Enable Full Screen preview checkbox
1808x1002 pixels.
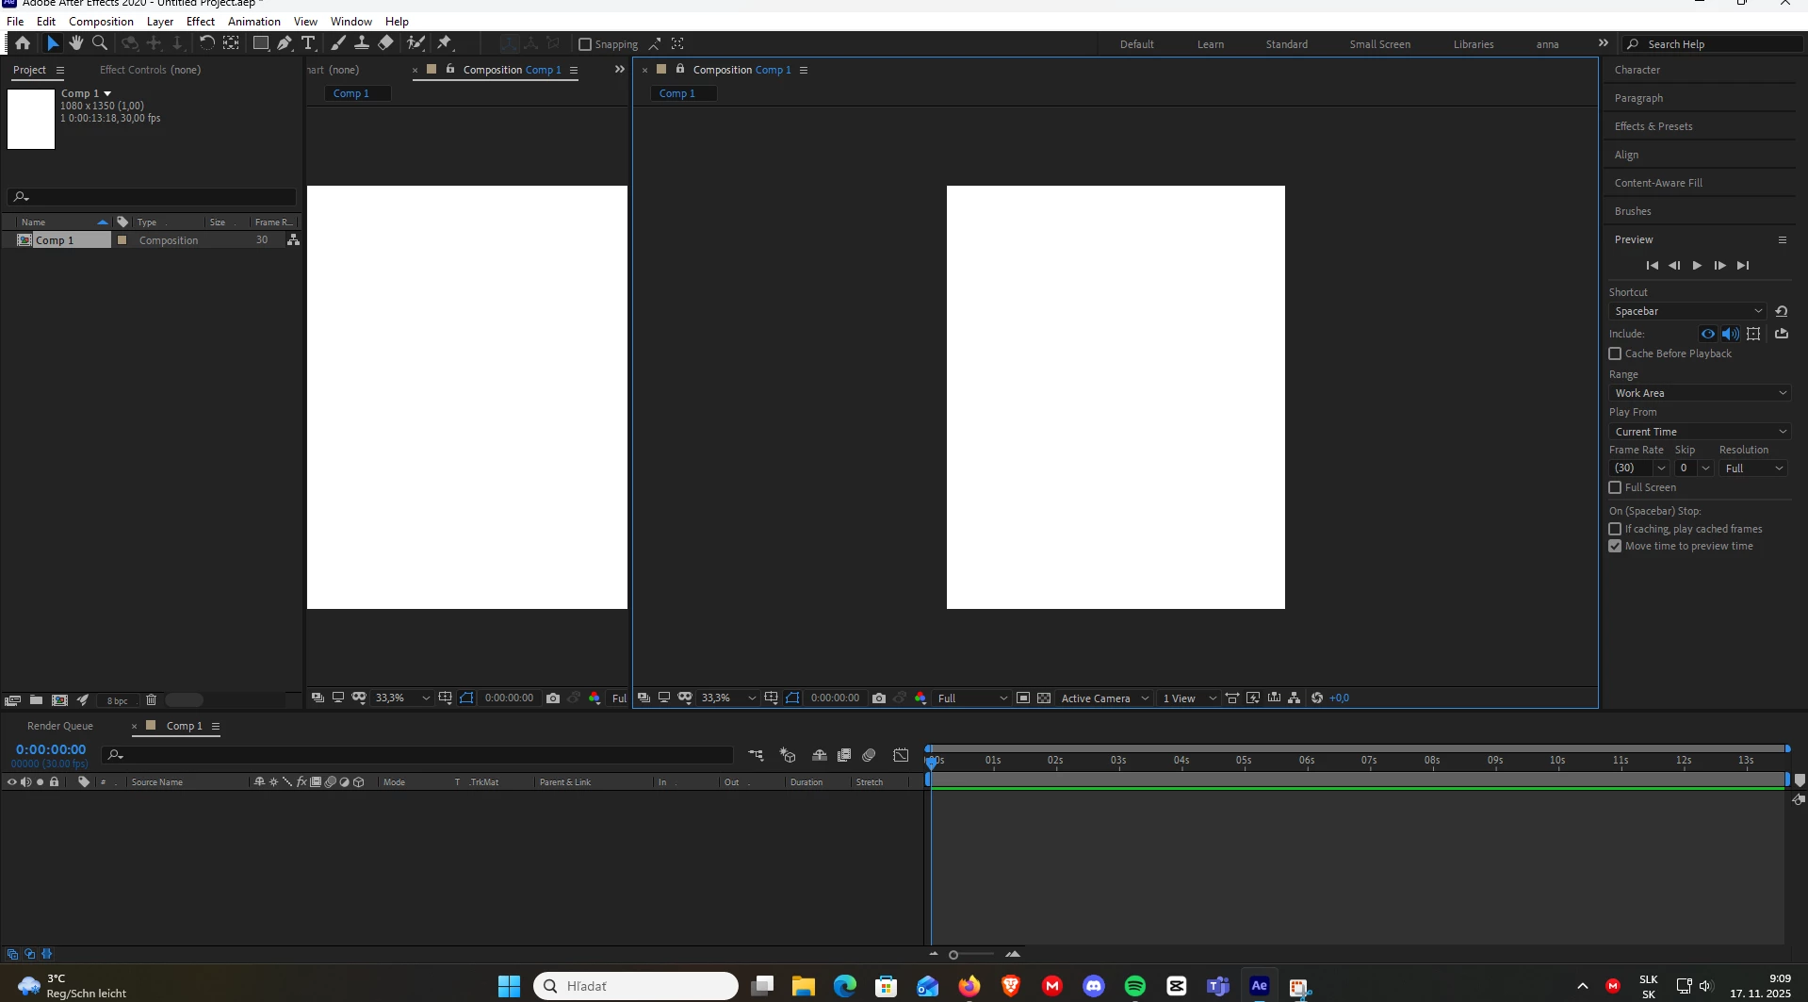click(1615, 487)
